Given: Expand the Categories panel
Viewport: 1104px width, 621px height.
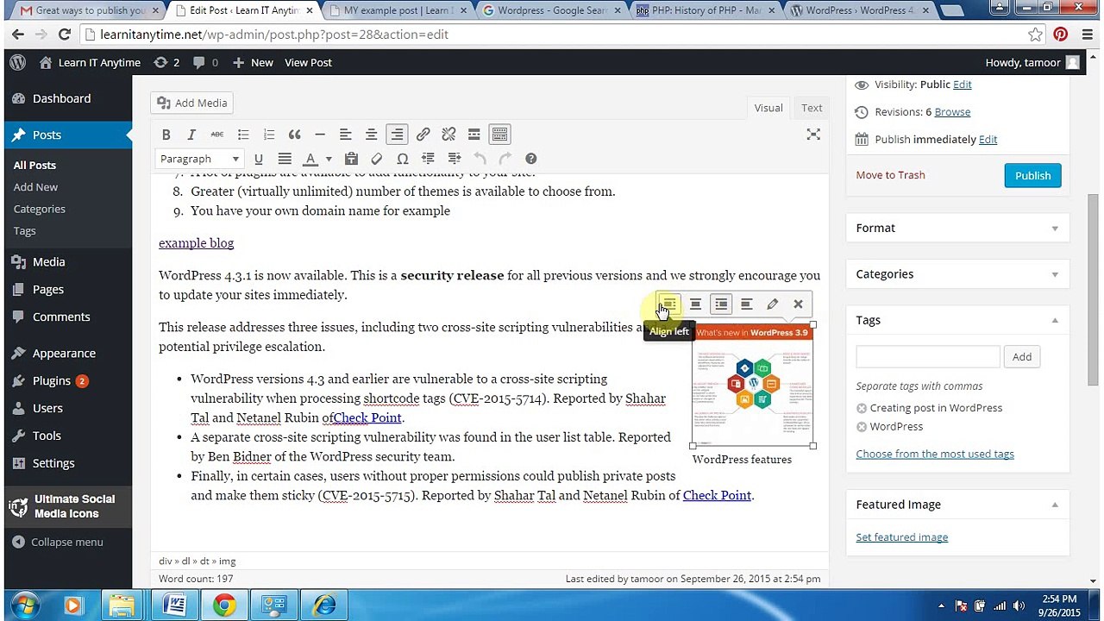Looking at the screenshot, I should tap(1055, 274).
